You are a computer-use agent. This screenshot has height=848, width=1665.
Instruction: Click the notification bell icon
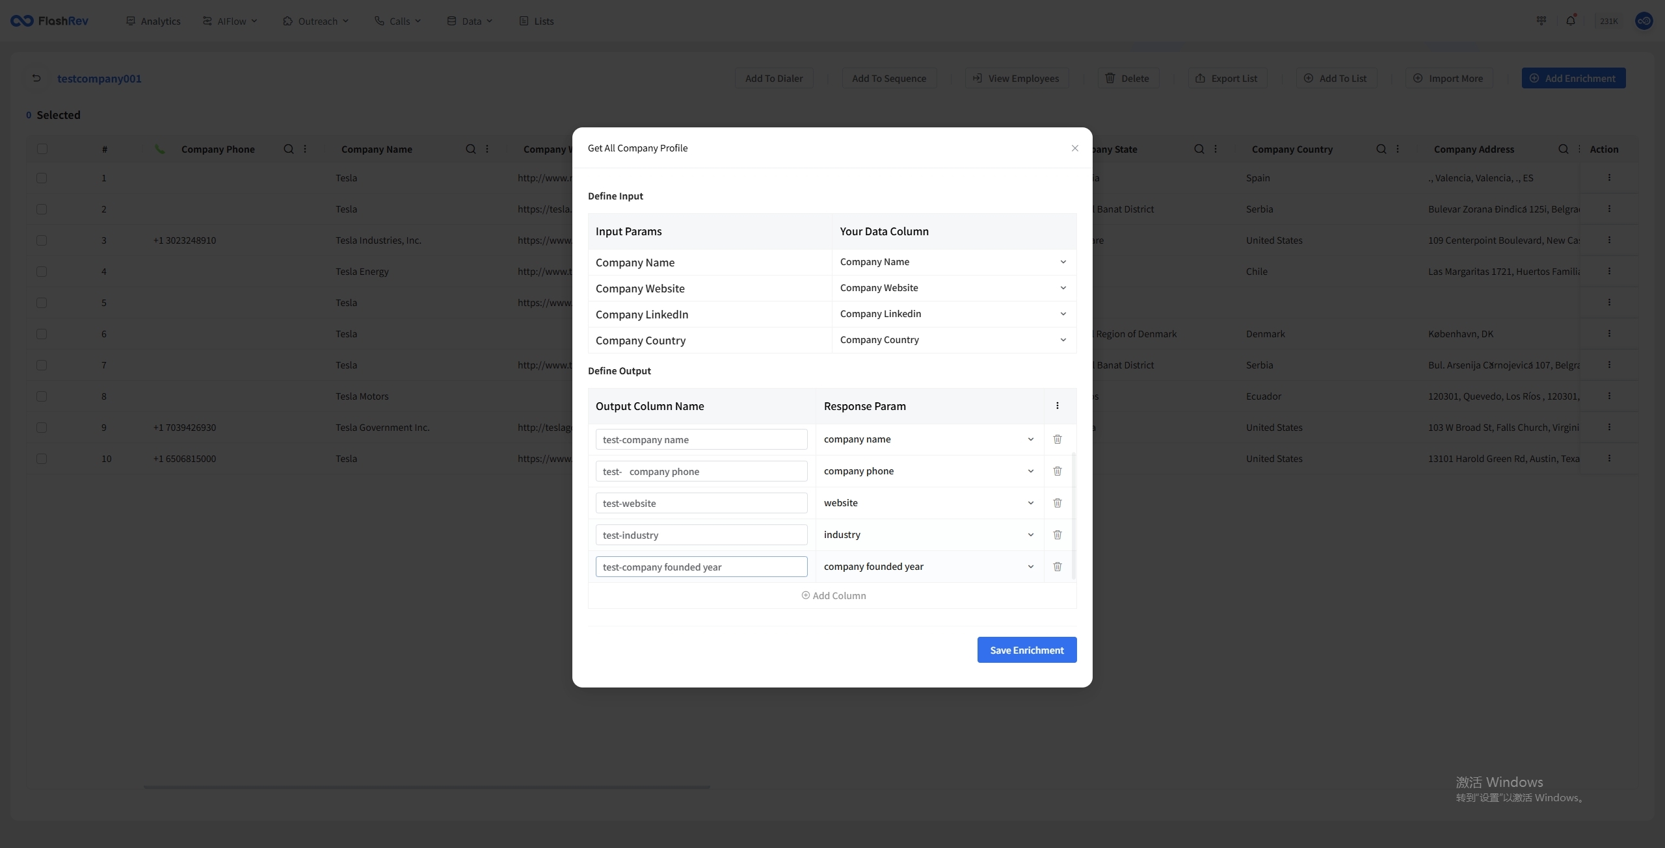point(1570,21)
